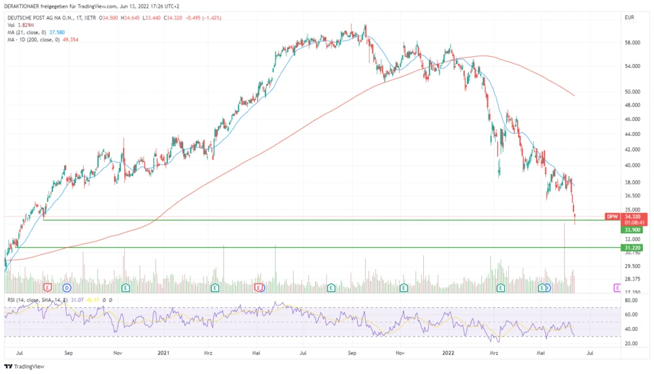Open the EUR currency selector on price axis
The width and height of the screenshot is (654, 374).
(x=629, y=17)
